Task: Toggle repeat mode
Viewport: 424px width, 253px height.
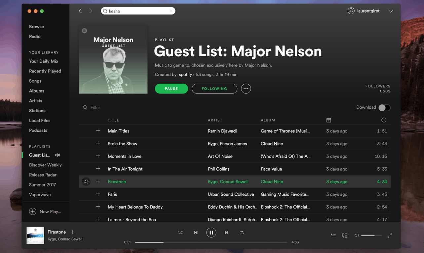Action: tap(242, 233)
